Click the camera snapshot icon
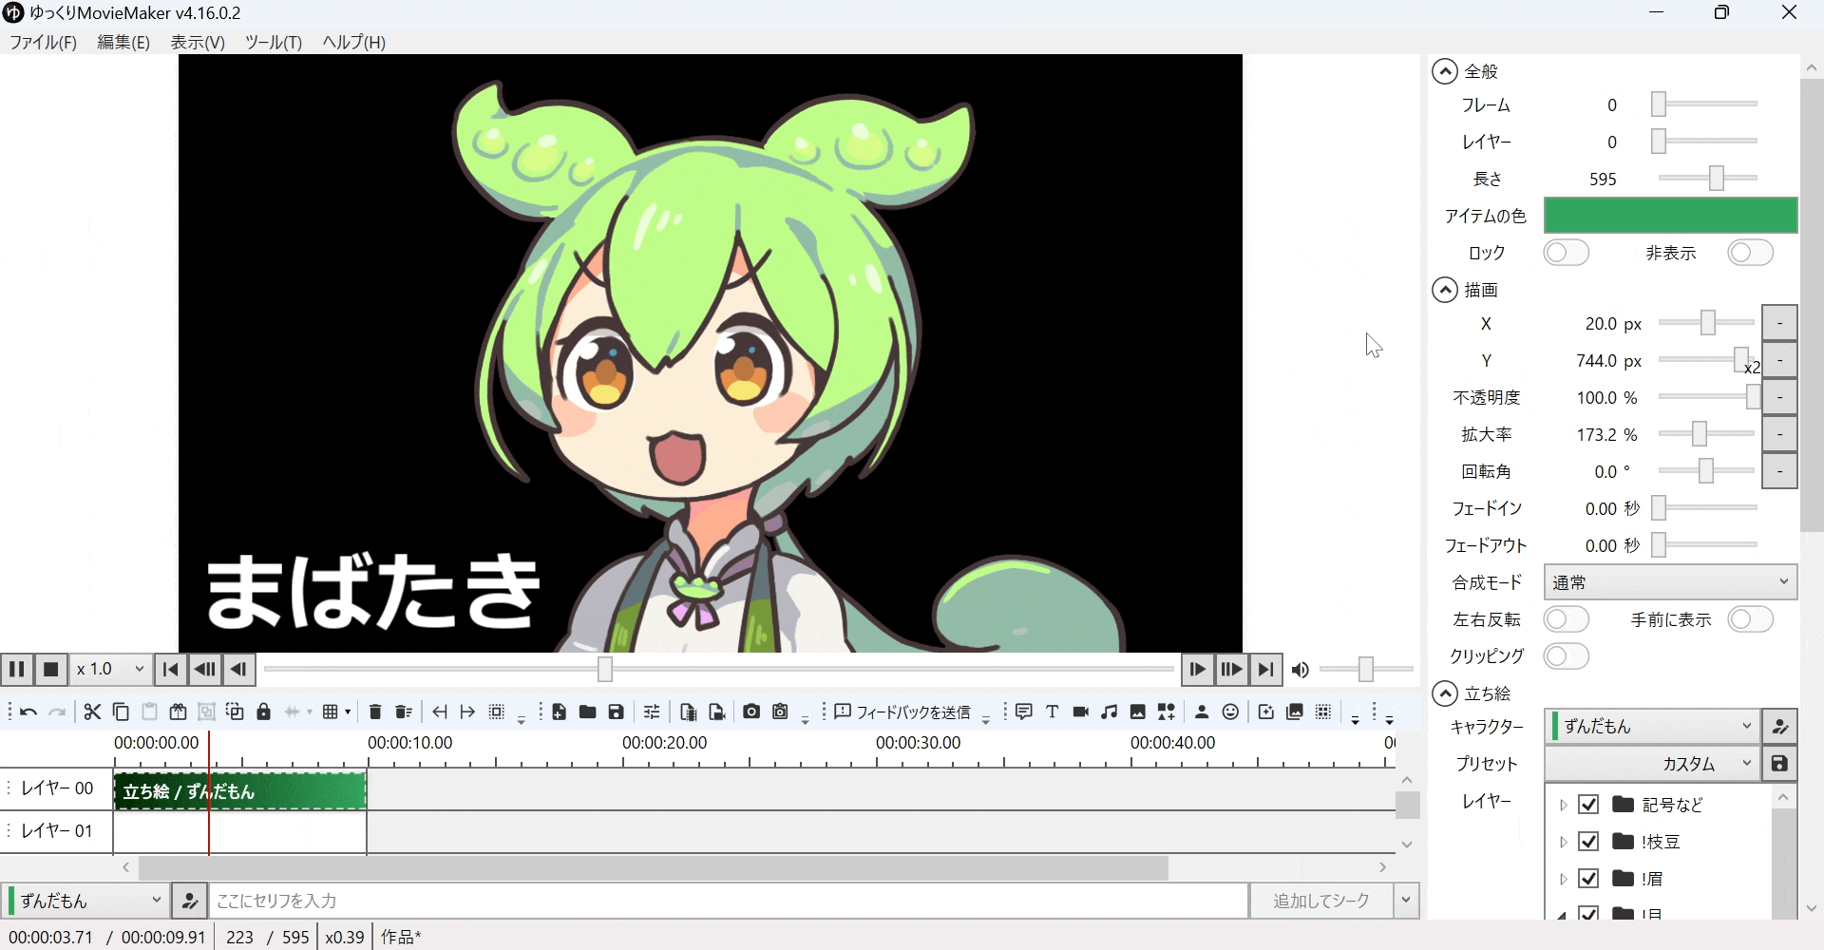 [751, 712]
